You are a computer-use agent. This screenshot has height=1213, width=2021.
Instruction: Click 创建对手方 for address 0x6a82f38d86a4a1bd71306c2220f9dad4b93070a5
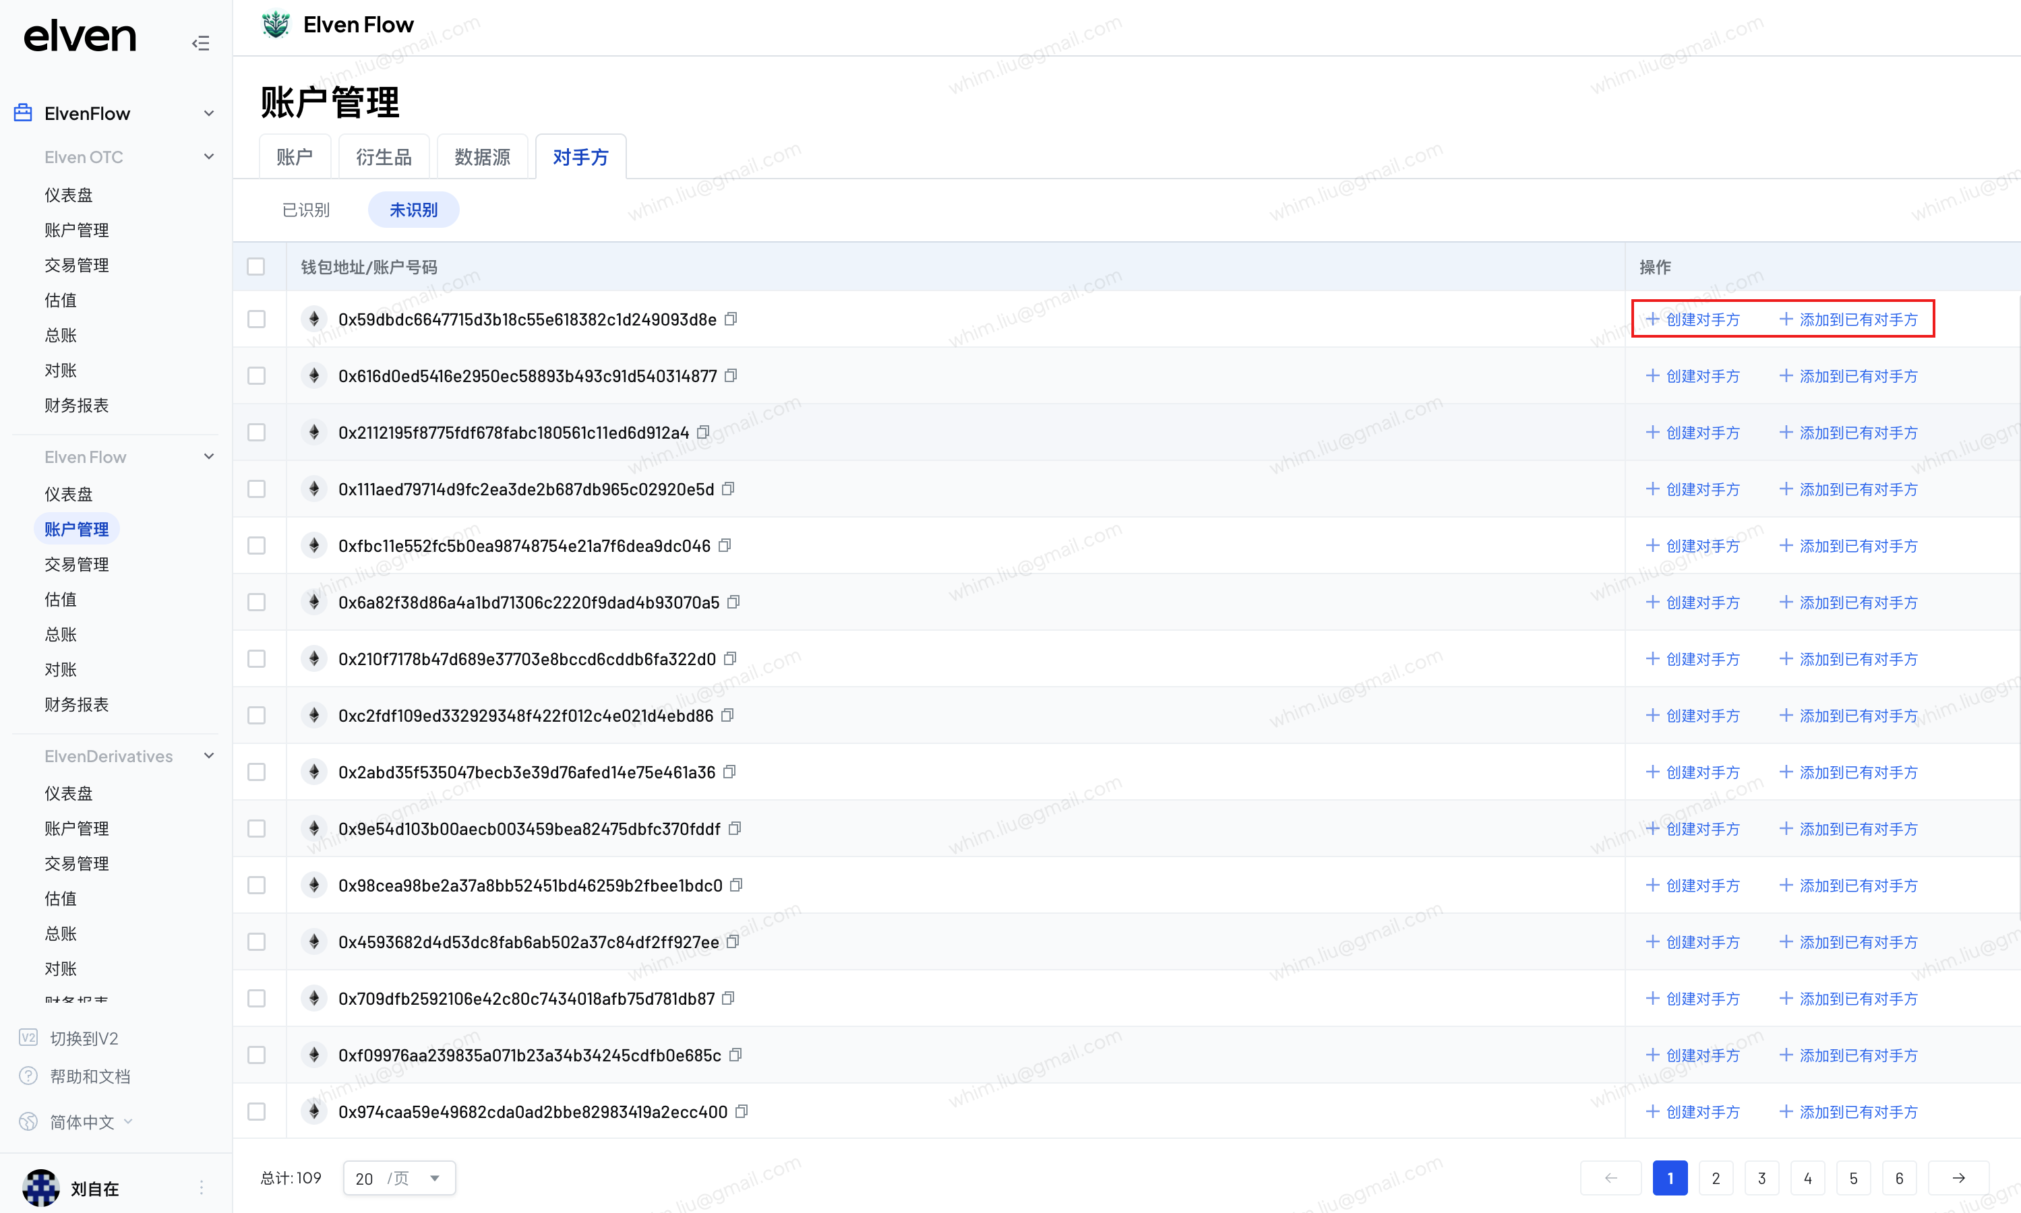coord(1693,602)
